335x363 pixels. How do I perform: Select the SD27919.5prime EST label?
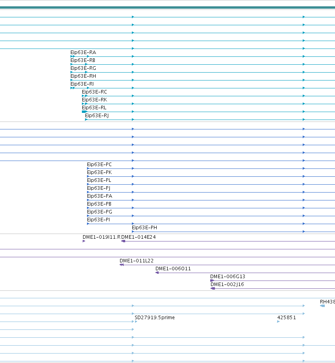[x=155, y=318]
